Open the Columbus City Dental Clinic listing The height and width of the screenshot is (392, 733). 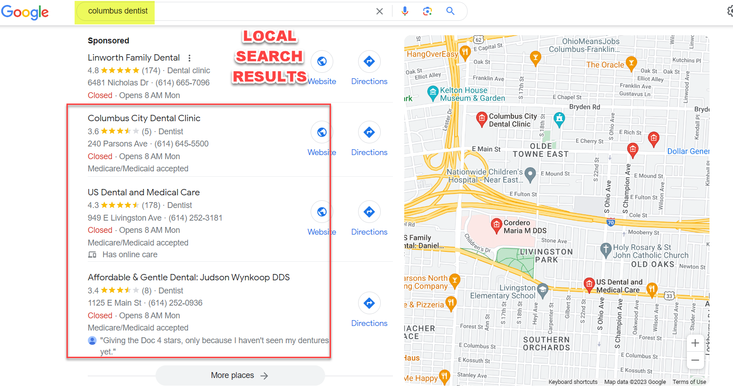[x=144, y=118]
